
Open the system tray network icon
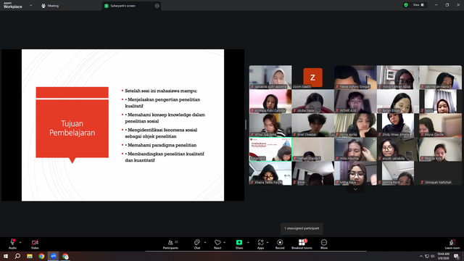(427, 256)
